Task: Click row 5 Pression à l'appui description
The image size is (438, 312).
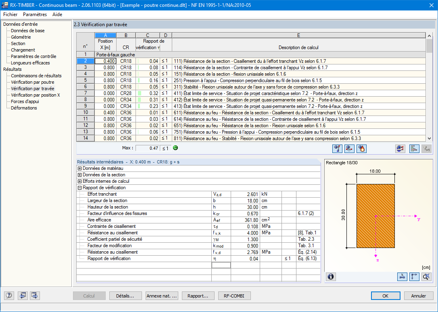Action: tap(298, 80)
